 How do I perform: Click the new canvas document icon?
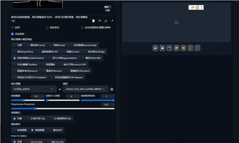click(x=93, y=21)
